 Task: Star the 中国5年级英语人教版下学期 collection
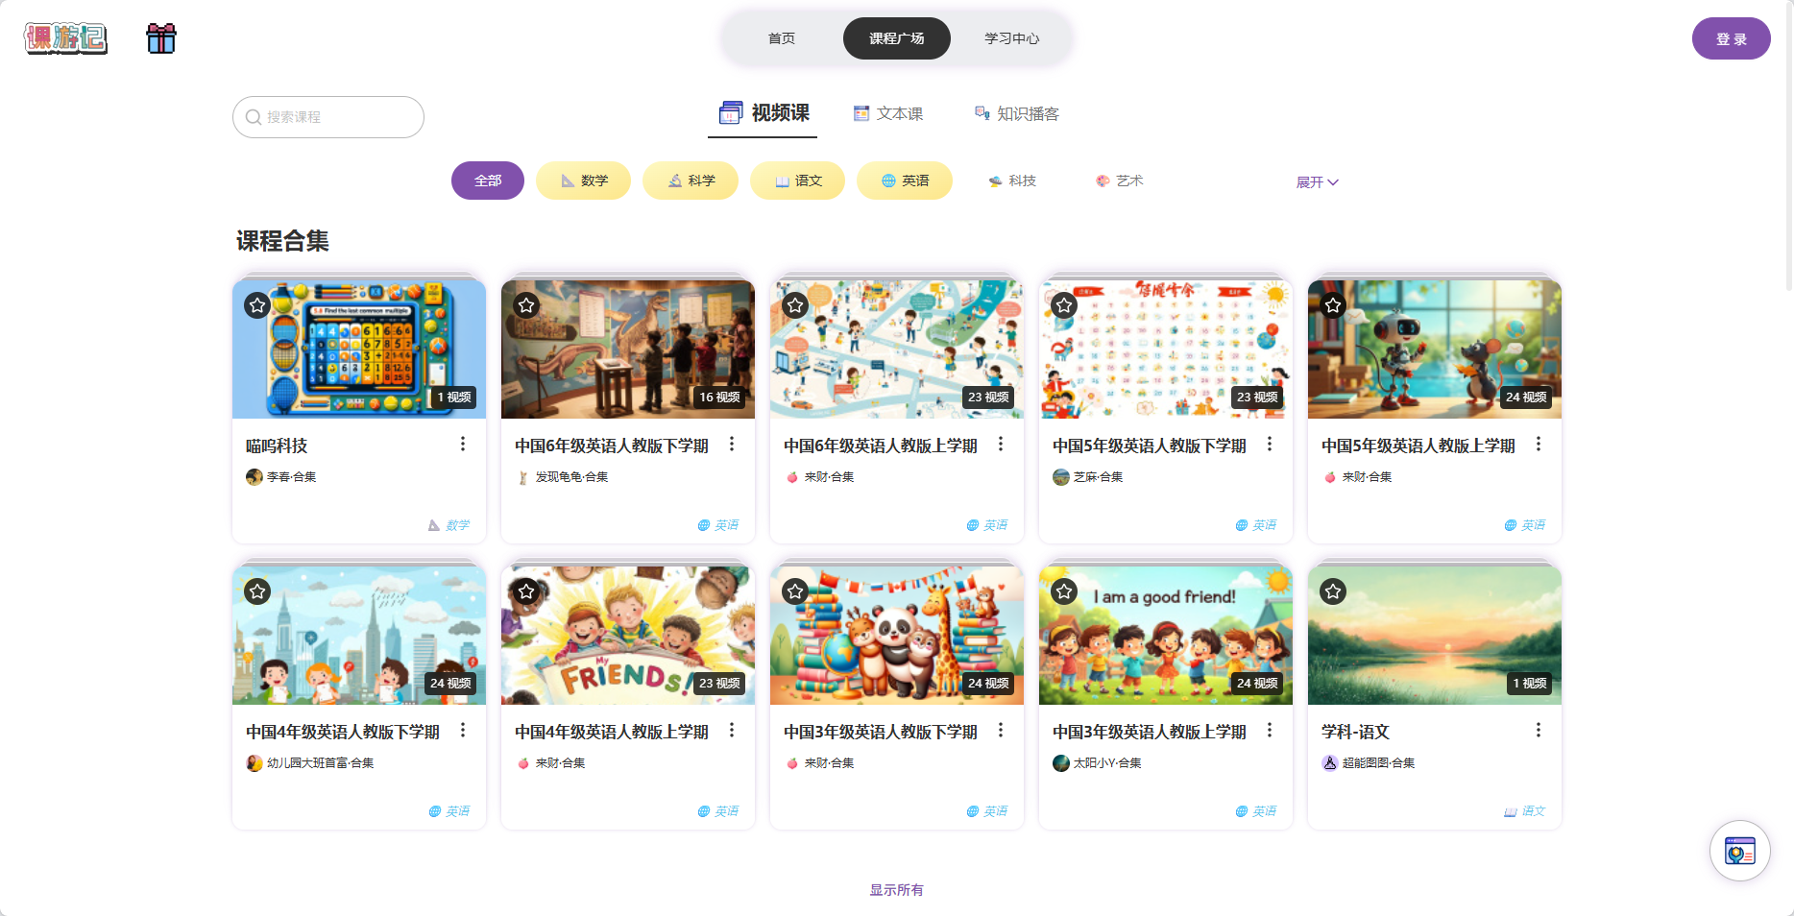(x=1064, y=305)
